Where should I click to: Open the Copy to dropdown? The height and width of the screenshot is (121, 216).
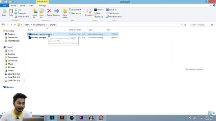(x=42, y=13)
